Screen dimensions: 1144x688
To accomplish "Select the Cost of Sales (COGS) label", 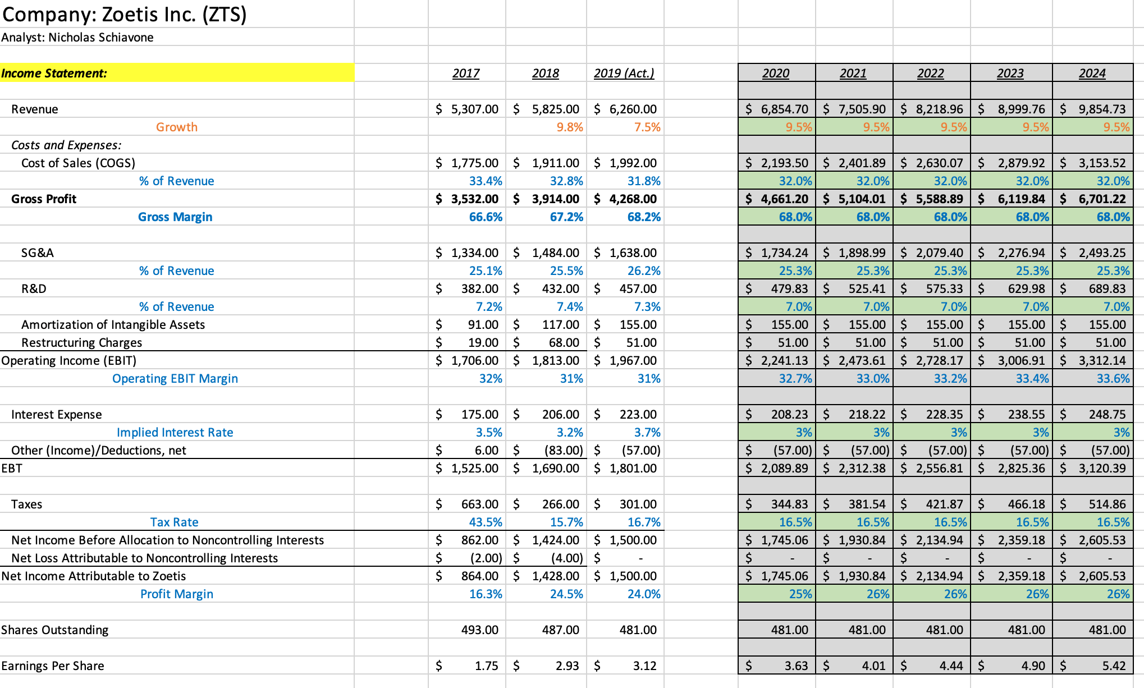I will [x=78, y=163].
